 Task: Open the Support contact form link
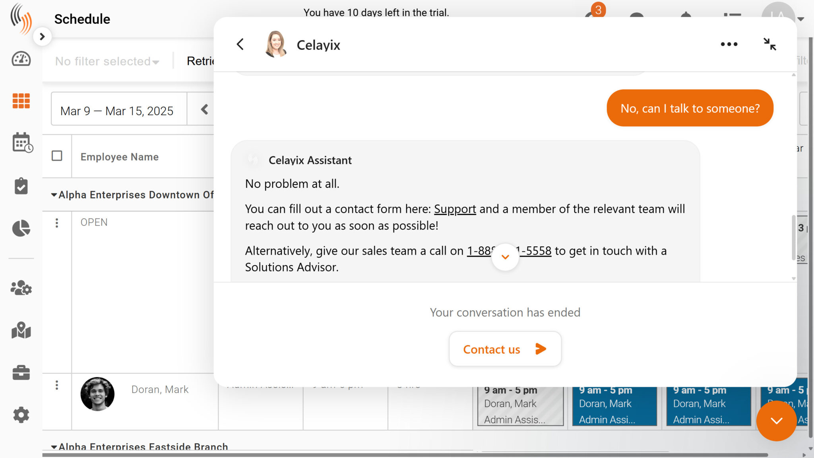pos(455,209)
